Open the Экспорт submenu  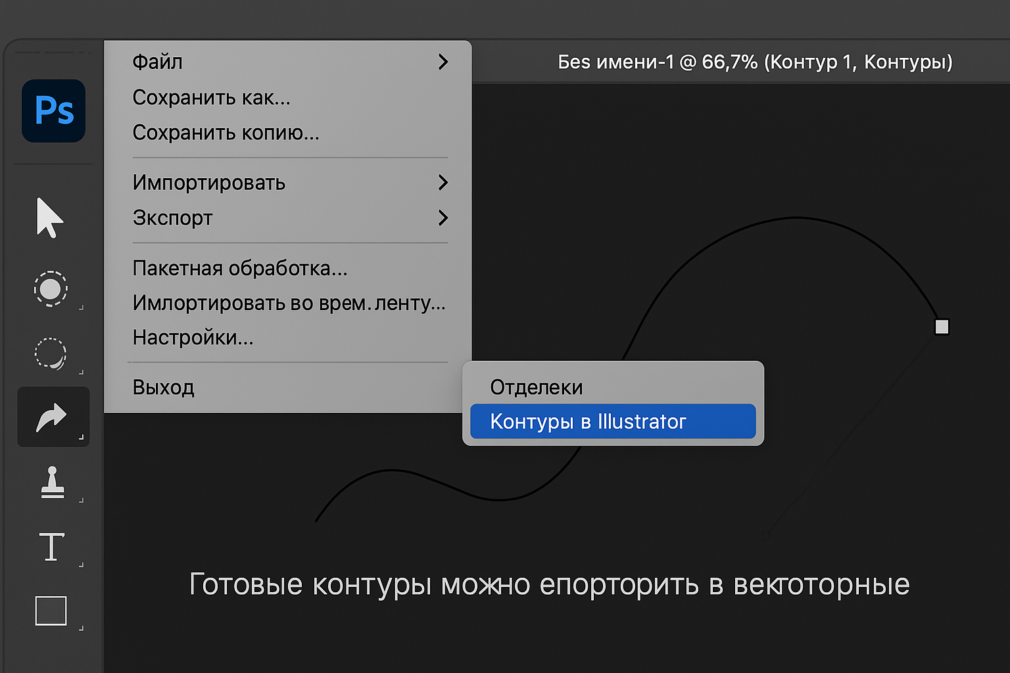coord(288,218)
